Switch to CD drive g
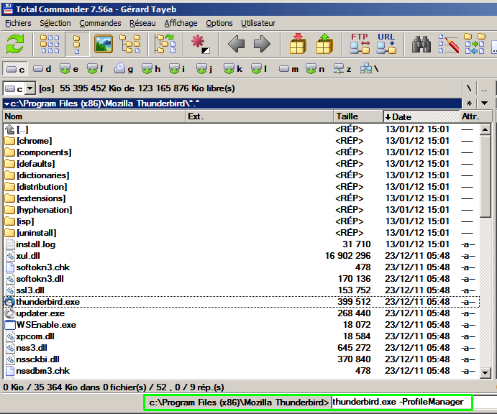The width and height of the screenshot is (497, 414). (x=124, y=69)
